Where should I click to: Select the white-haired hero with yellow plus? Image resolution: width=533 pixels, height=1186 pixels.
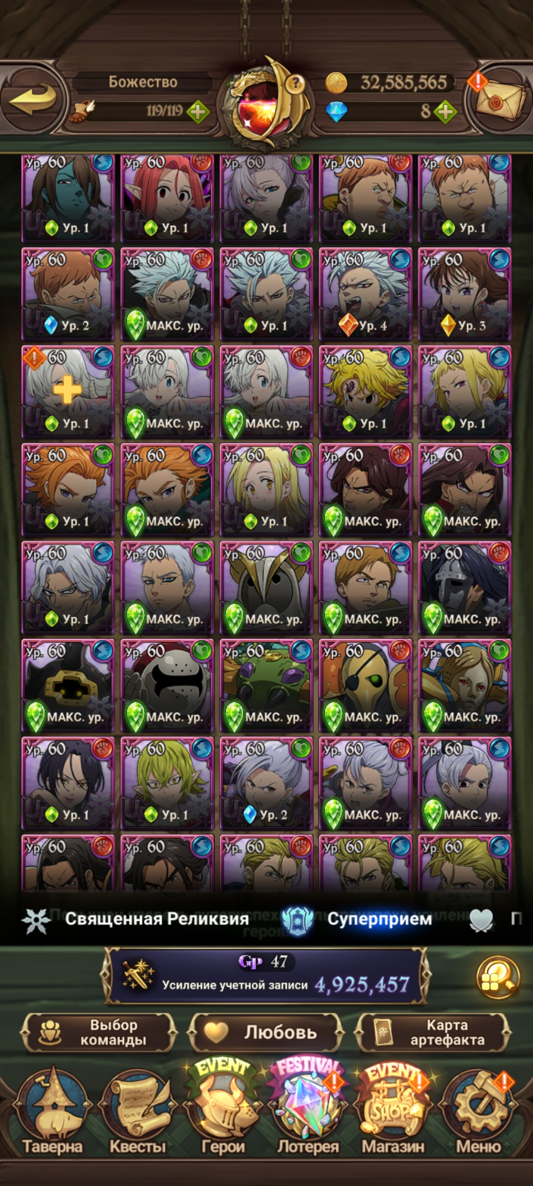68,392
